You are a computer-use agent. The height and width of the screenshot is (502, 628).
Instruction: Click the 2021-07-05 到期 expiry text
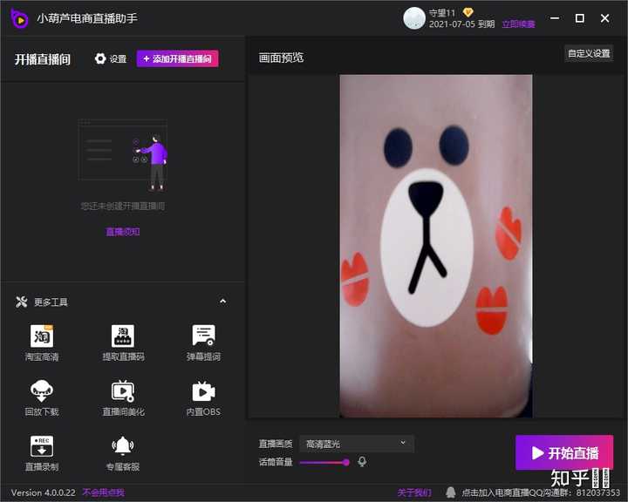coord(461,24)
